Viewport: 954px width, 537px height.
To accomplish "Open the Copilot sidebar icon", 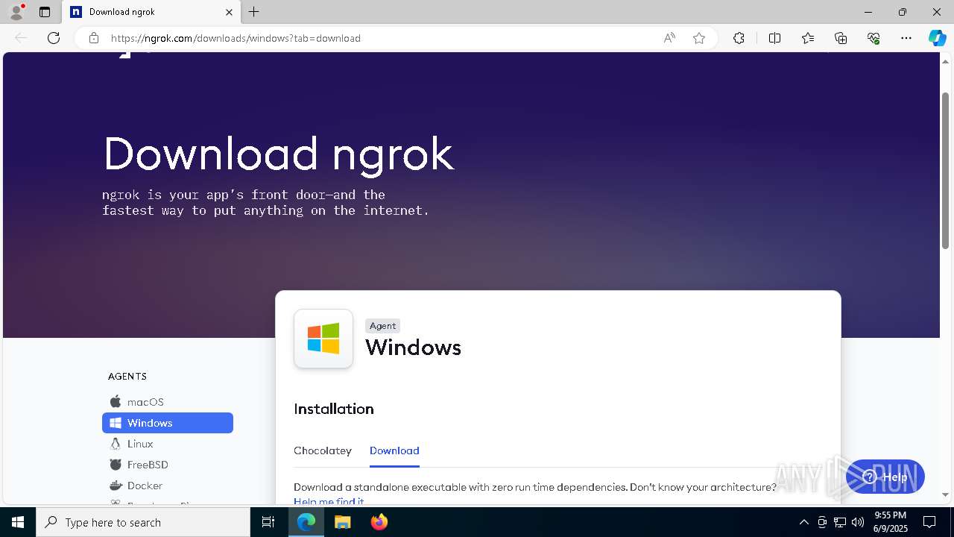I will (x=937, y=38).
